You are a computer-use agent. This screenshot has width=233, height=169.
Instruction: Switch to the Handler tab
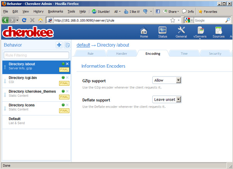(122, 54)
